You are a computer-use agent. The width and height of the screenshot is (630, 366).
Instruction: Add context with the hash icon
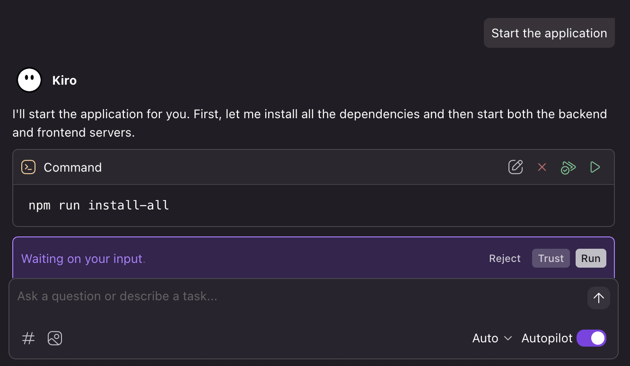(x=28, y=338)
